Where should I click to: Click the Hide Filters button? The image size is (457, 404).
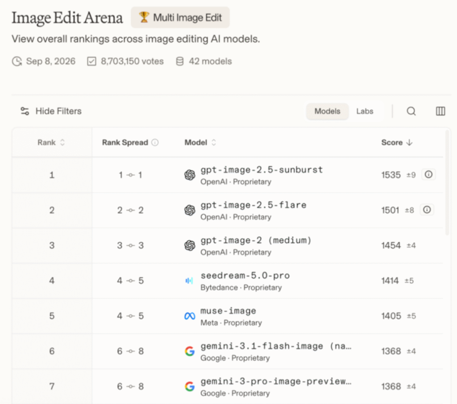51,111
